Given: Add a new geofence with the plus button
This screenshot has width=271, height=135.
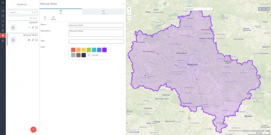Looking at the screenshot, I should pos(34,129).
